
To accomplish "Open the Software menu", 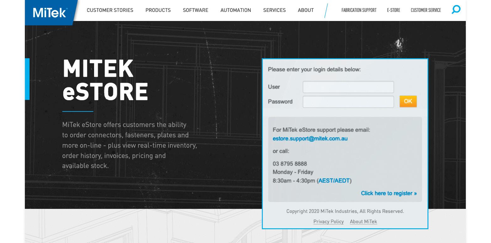I will (x=195, y=10).
